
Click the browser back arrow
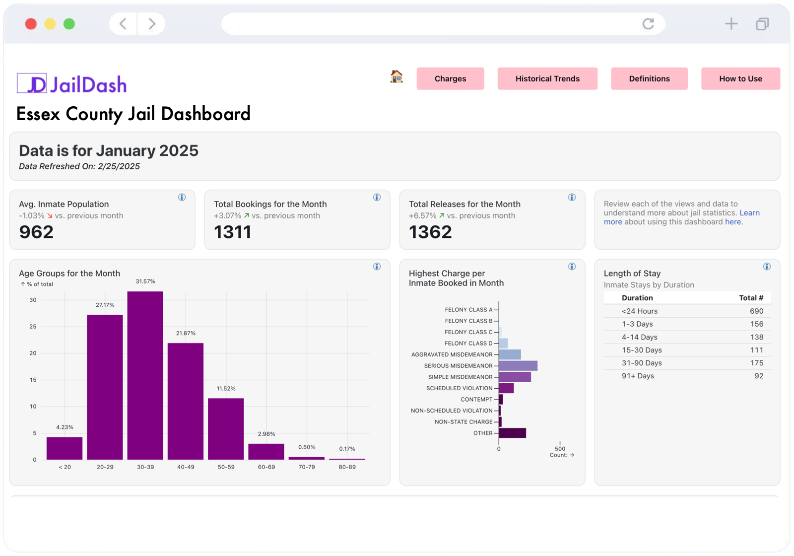point(122,23)
